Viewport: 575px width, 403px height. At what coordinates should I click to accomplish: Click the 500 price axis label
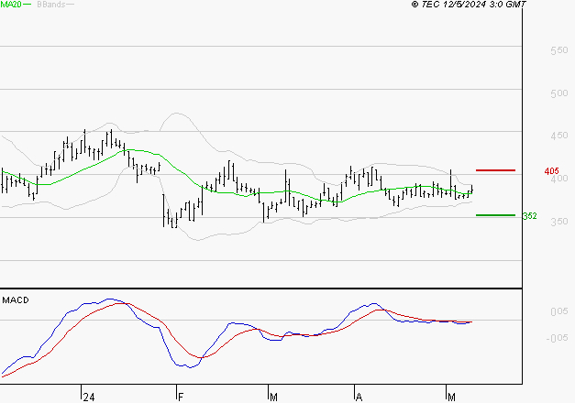[558, 93]
